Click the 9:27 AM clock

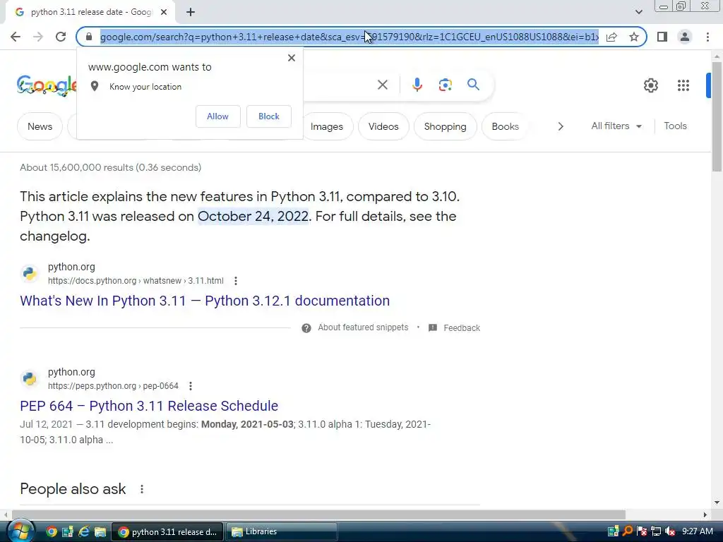click(697, 531)
